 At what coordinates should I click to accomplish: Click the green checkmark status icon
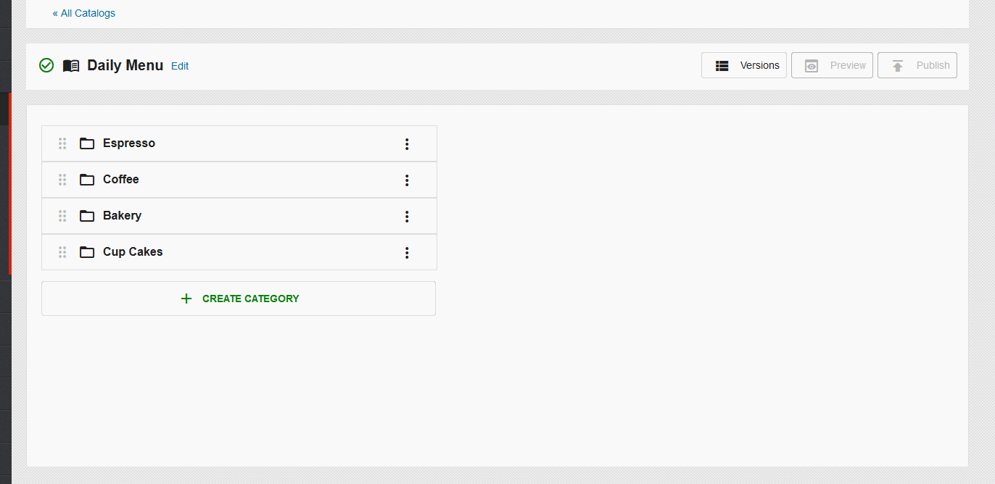(x=46, y=65)
